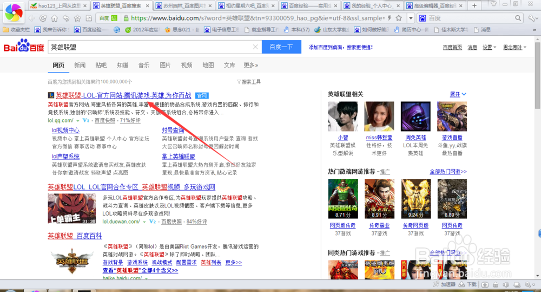The width and height of the screenshot is (541, 292).
Task: Select the 视频 search category
Action: click(x=187, y=65)
